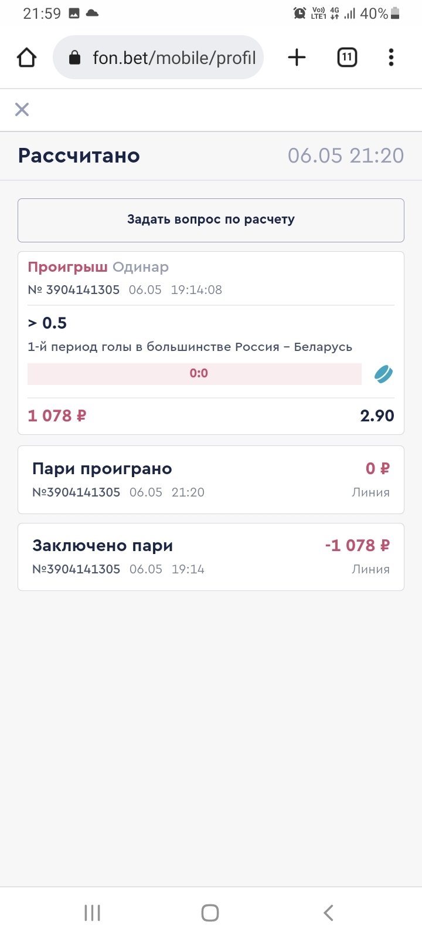Screen dimensions: 422x939
Task: Tap the battery status indicator
Action: click(x=395, y=13)
